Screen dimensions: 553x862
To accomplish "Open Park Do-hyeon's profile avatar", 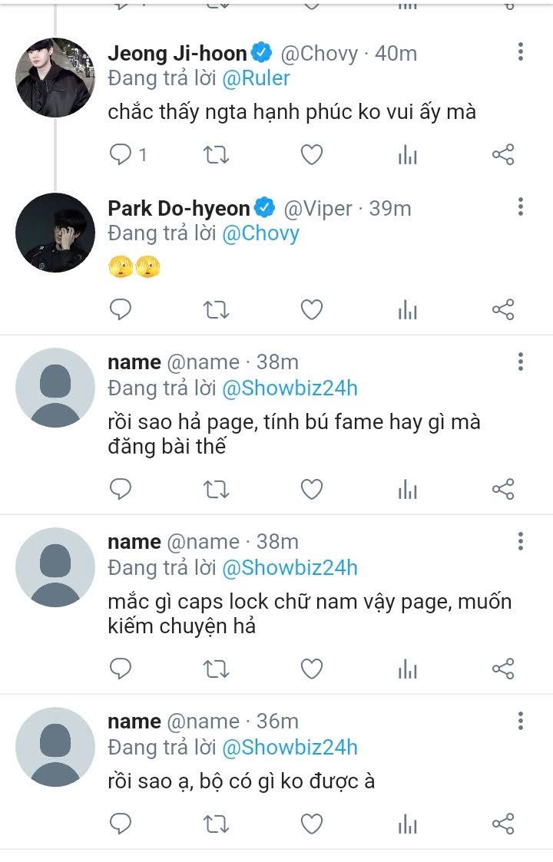I will click(55, 233).
